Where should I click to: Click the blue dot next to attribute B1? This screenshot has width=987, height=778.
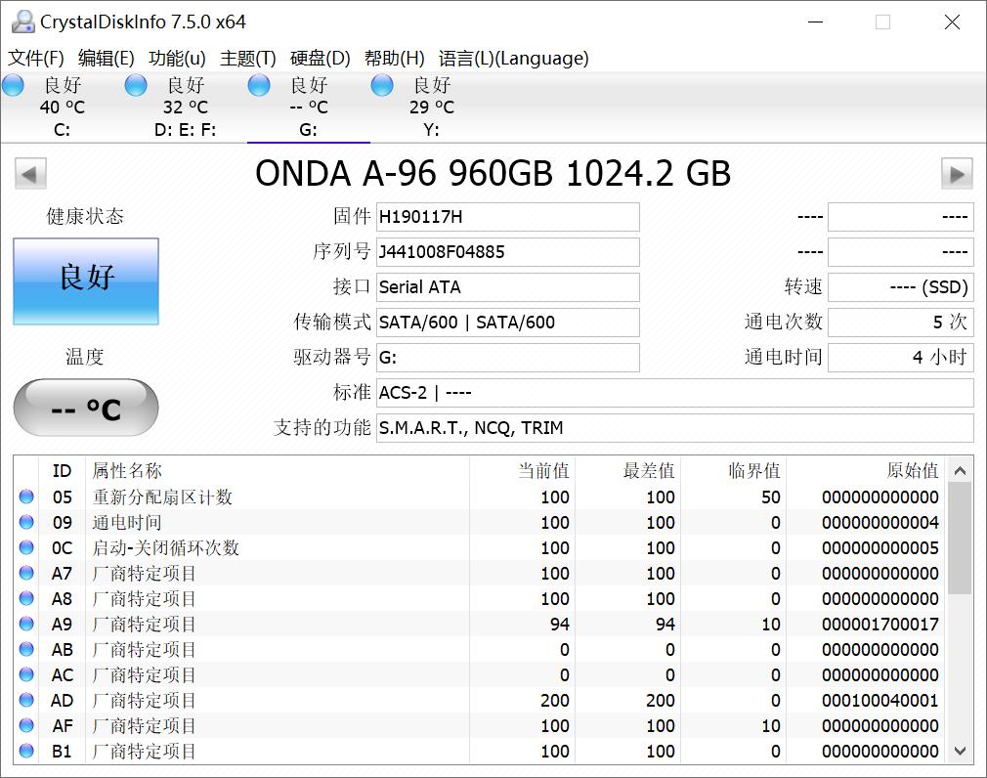pos(27,752)
